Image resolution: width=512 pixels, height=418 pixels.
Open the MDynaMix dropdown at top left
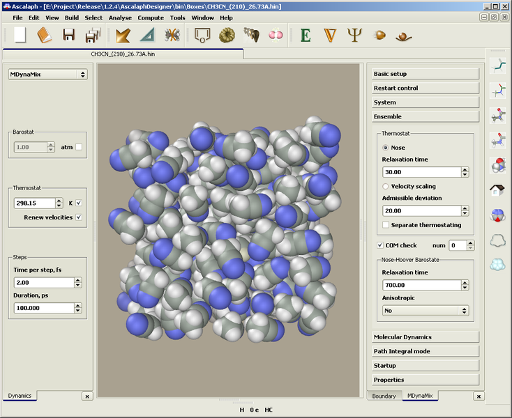point(47,74)
